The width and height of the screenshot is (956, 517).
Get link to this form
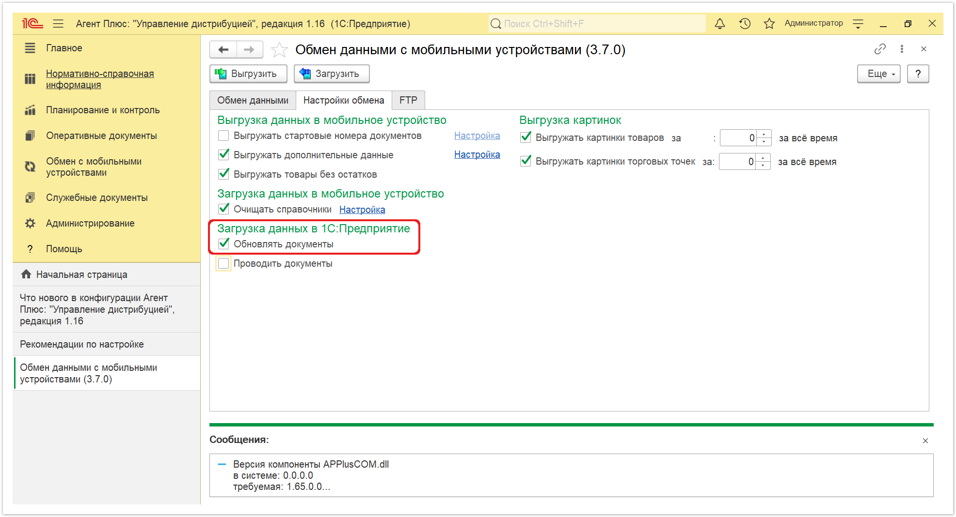pos(880,49)
